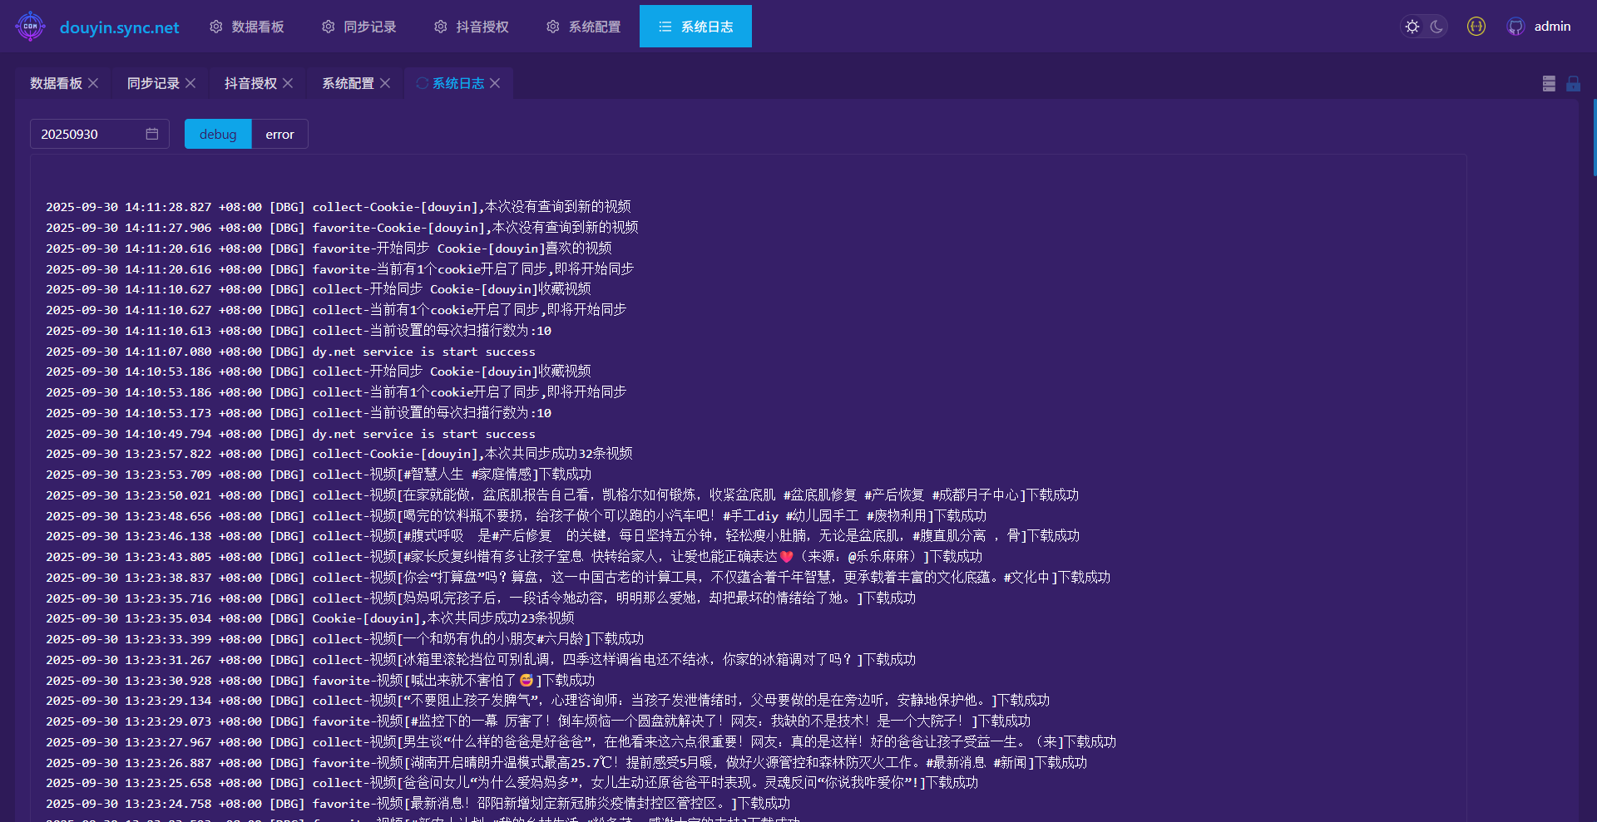Go to the douyin.sync.net home link

[x=119, y=27]
